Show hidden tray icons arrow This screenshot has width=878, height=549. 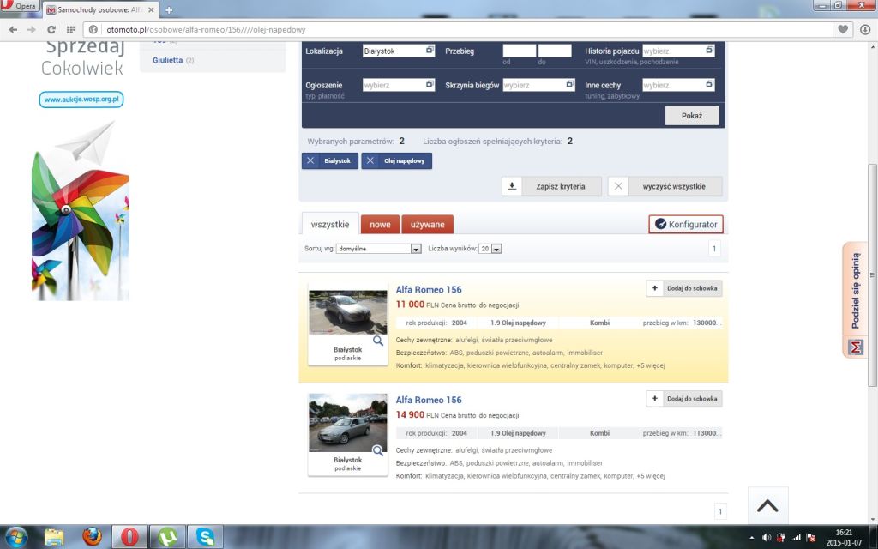[x=751, y=538]
